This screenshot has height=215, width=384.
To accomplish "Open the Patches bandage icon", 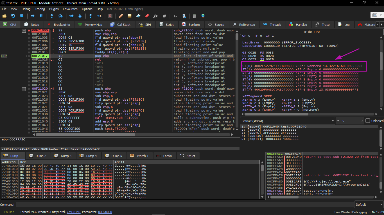I will (121, 16).
